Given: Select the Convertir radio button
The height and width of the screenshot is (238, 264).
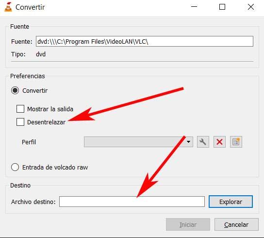Looking at the screenshot, I should (x=15, y=90).
